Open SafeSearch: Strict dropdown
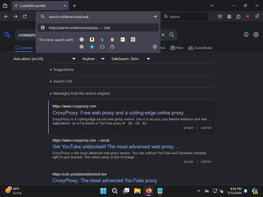 point(131,59)
